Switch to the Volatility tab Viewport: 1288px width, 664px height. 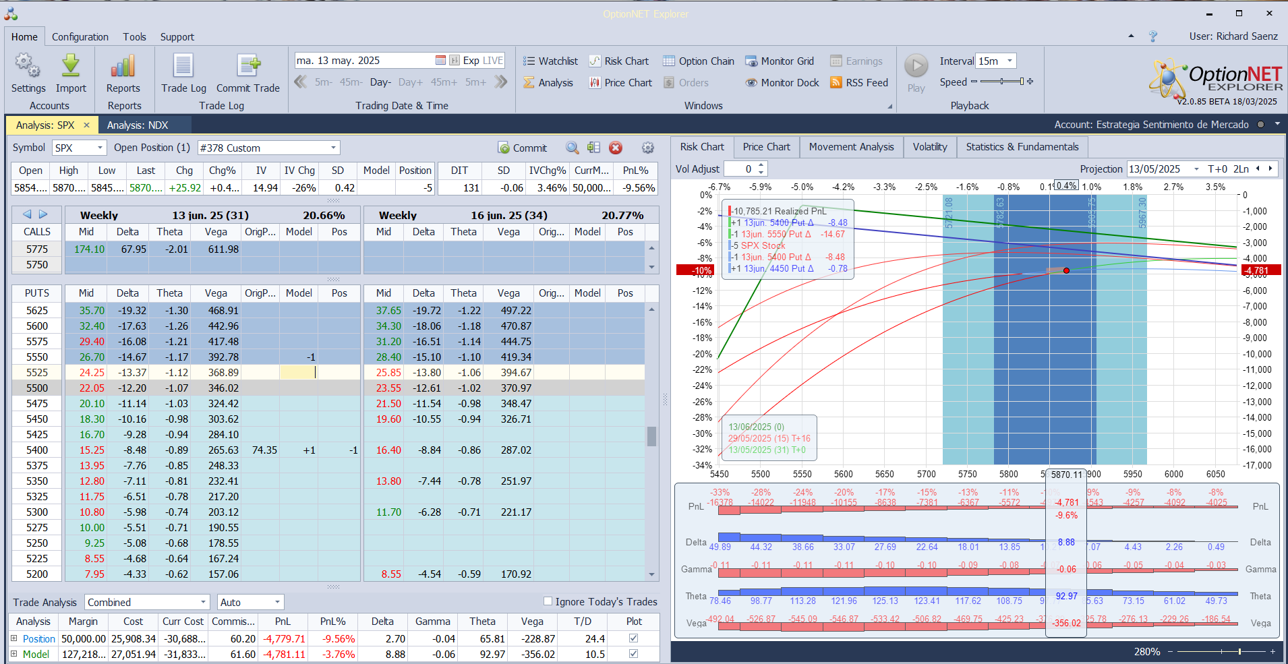click(929, 147)
